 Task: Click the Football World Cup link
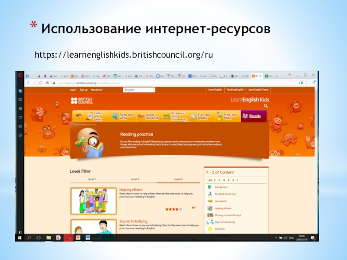click(226, 194)
